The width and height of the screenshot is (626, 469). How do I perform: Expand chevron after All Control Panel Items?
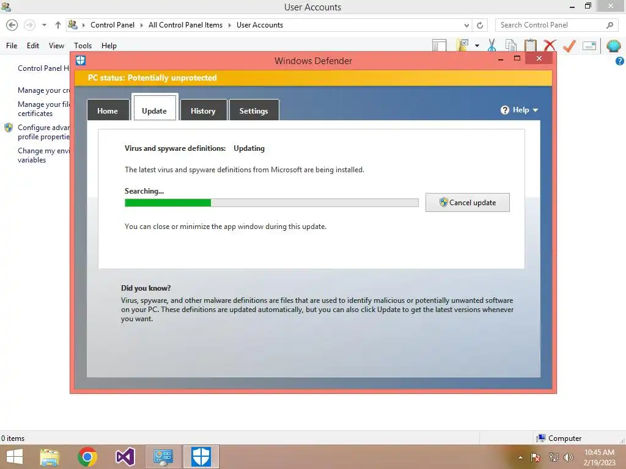click(x=230, y=25)
